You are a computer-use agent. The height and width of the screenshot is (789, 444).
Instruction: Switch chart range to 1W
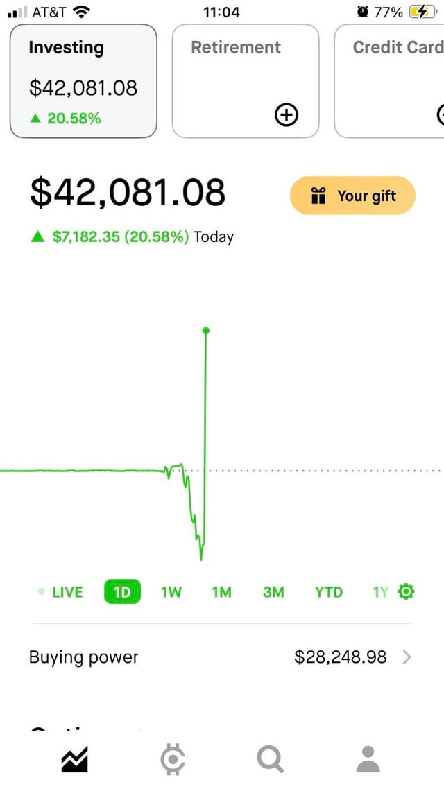click(x=171, y=592)
